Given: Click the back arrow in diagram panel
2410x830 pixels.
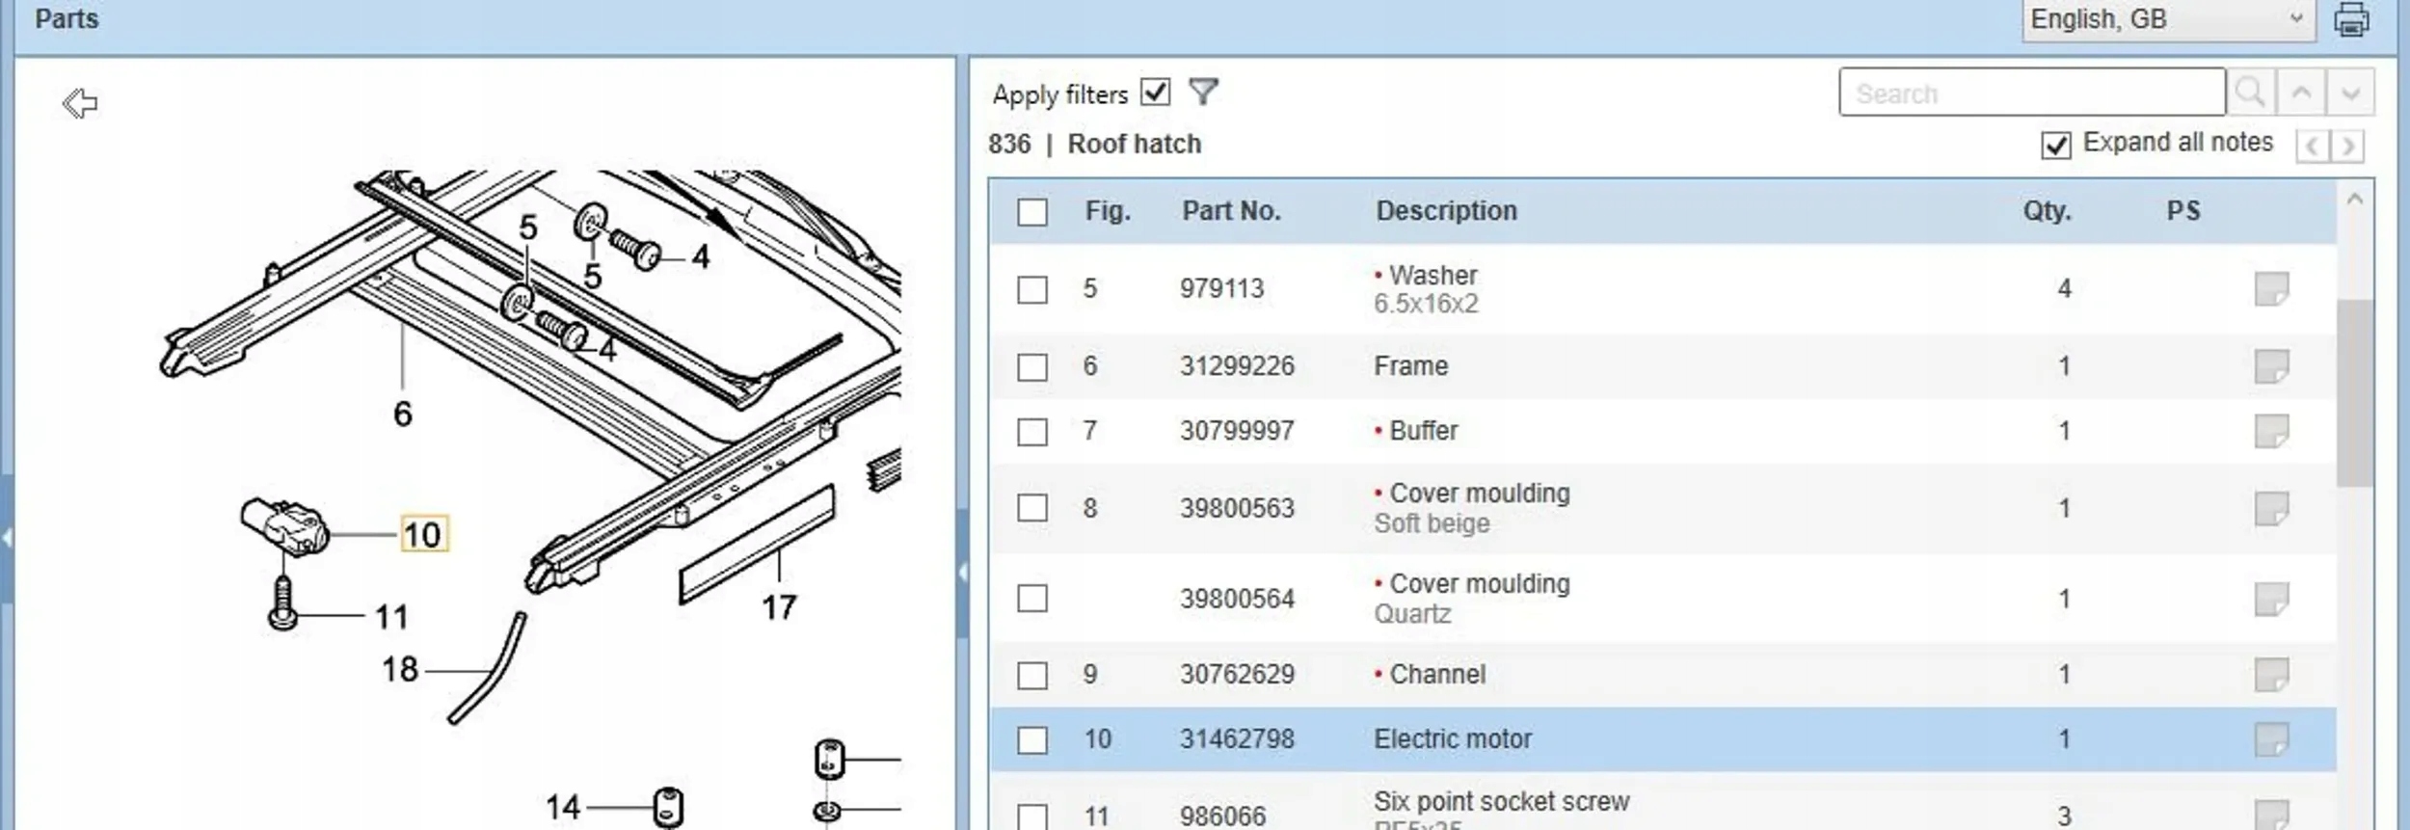Looking at the screenshot, I should click(x=80, y=103).
